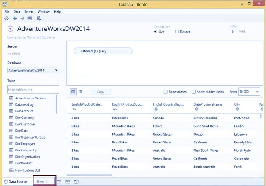Viewport: 266px width, 186px height.
Task: Open the File menu
Action: point(7,12)
